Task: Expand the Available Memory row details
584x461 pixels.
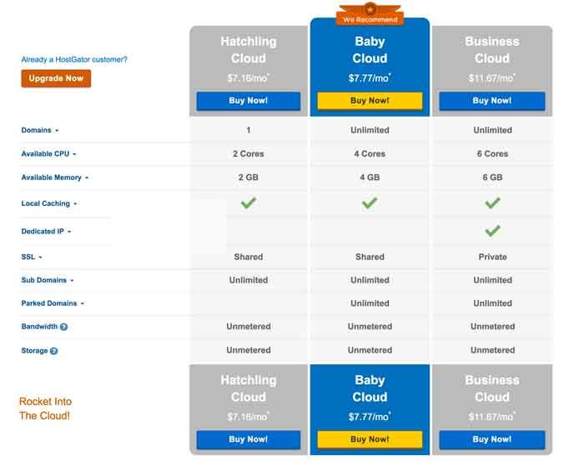Action: pos(55,178)
